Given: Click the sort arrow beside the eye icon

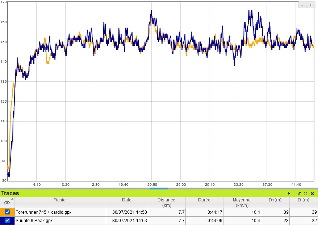Looking at the screenshot, I should 13,199.
